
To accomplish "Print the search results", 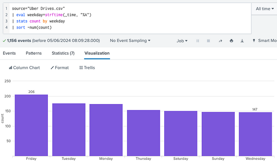I will point(231,41).
